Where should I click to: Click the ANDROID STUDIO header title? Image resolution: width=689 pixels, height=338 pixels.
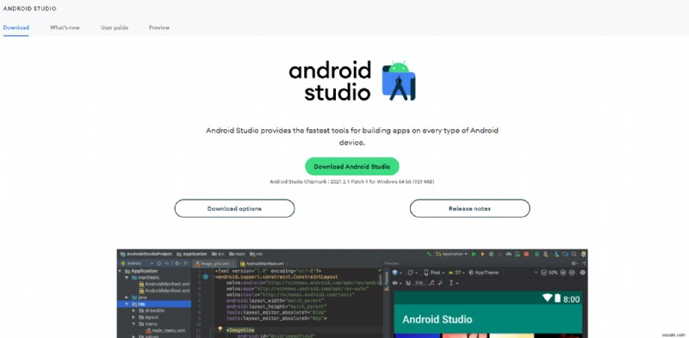coord(29,9)
